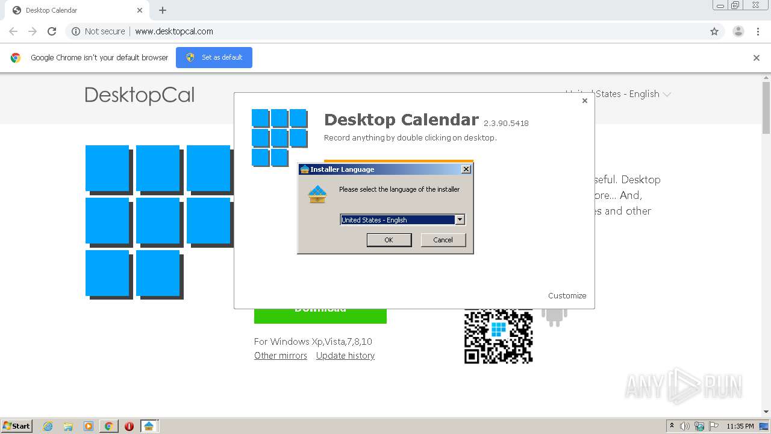Show hidden system tray icons
Image resolution: width=771 pixels, height=434 pixels.
pos(672,426)
